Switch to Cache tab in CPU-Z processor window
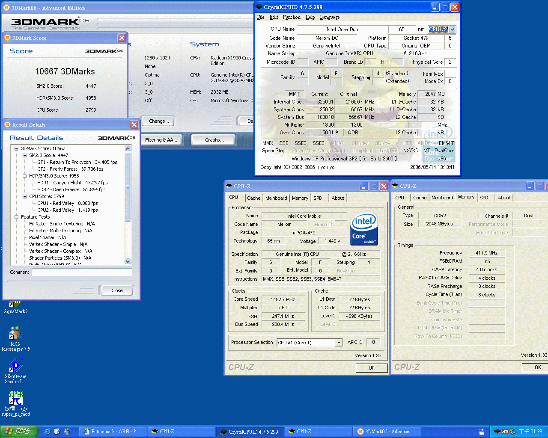This screenshot has height=438, width=548. 253,198
